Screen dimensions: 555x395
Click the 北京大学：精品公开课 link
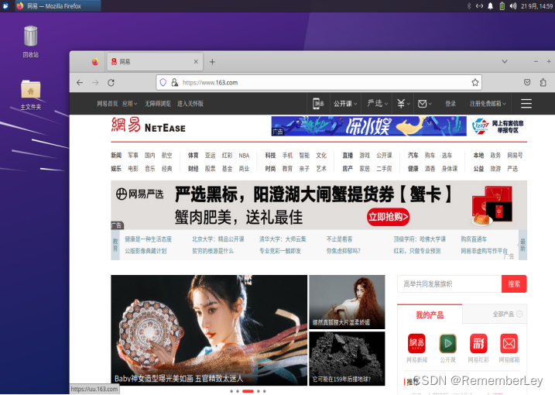218,239
